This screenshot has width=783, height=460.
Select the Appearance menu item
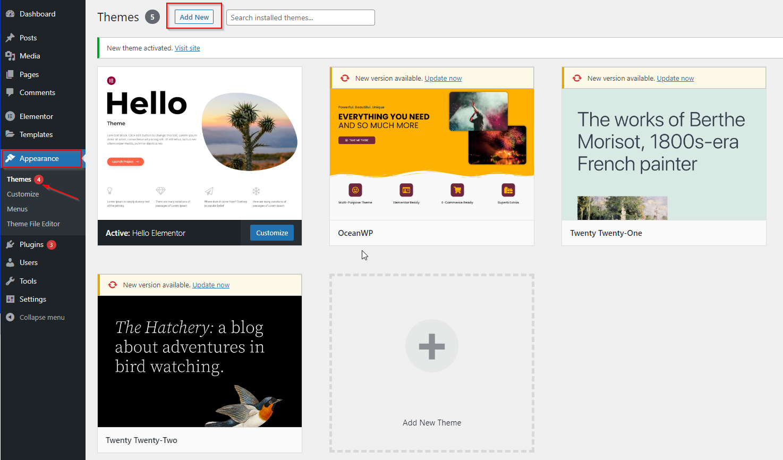tap(42, 158)
